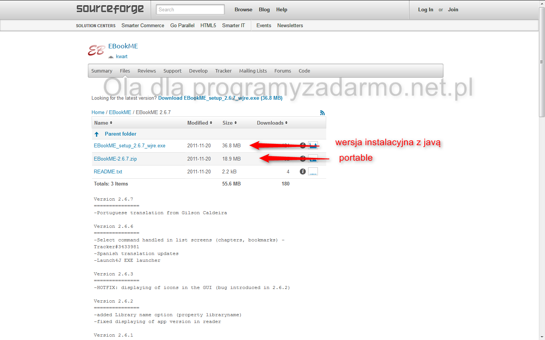Click Browse in the top navigation
Viewport: 545px width, 340px height.
coord(243,9)
